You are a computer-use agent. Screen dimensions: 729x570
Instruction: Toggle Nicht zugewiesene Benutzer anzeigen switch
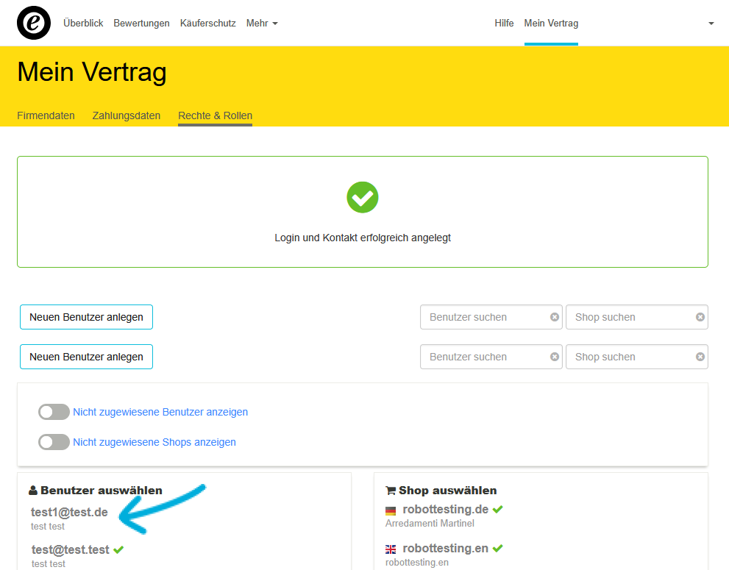(54, 412)
